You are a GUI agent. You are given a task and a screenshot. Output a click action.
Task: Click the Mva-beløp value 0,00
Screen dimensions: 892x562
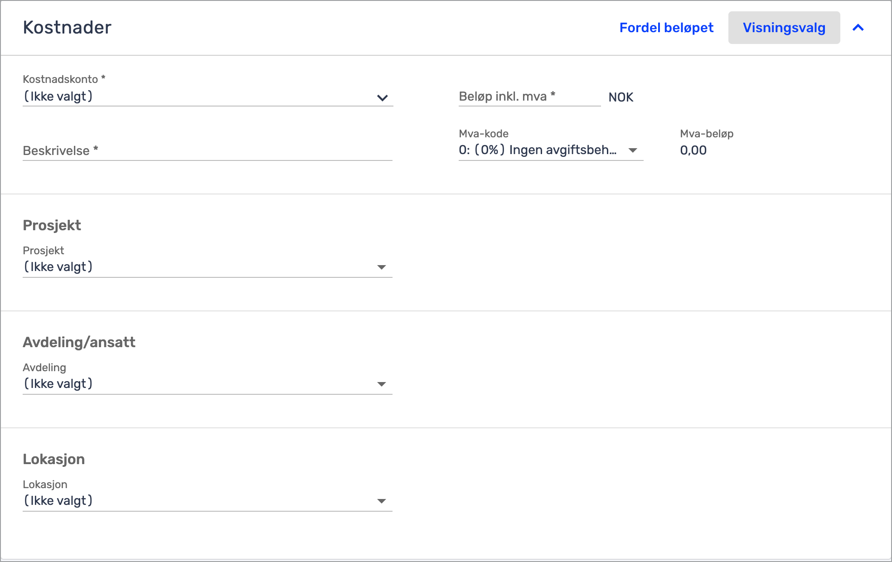tap(693, 150)
